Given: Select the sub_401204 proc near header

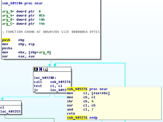Looking at the screenshot, I should pyautogui.click(x=22, y=3).
